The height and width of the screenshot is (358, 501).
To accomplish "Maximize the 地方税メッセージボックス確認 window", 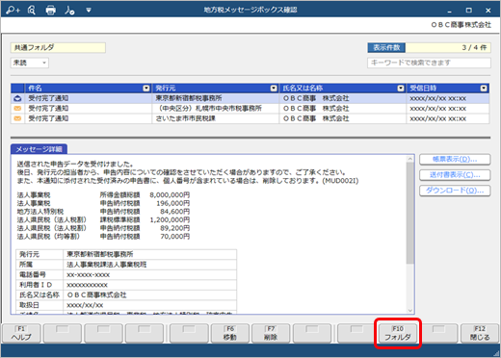I will pos(469,11).
